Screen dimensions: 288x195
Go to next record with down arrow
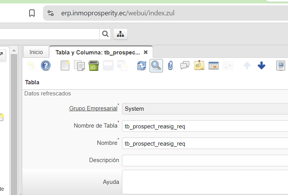[x=262, y=66]
